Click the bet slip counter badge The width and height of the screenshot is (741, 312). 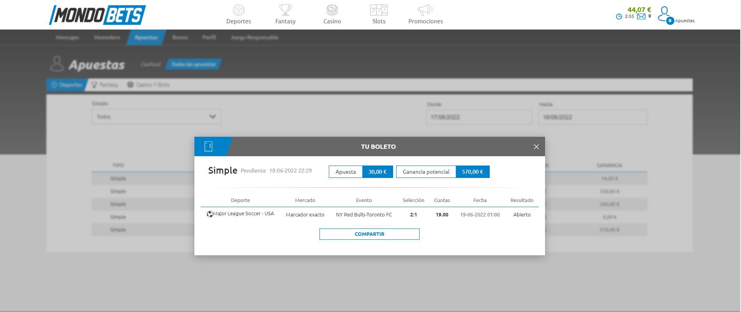point(670,21)
